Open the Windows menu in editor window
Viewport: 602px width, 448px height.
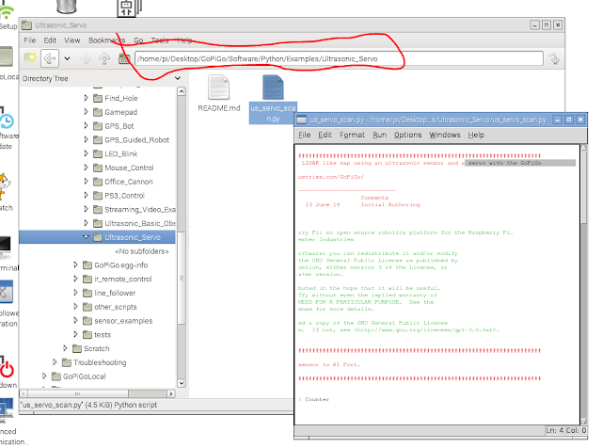[445, 135]
